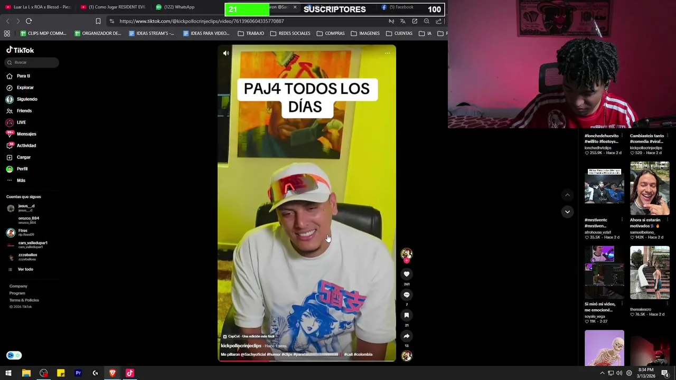Open options for #mrstiventc video
The height and width of the screenshot is (380, 676).
(622, 220)
